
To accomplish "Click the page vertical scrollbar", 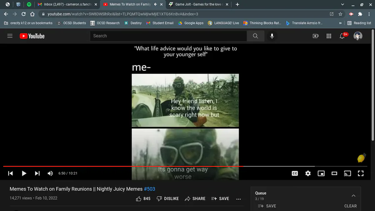I will (x=372, y=85).
